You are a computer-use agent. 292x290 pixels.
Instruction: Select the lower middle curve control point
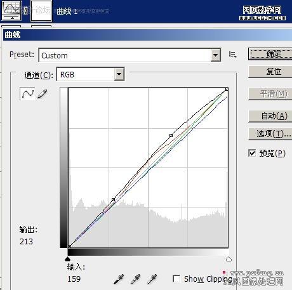click(x=114, y=199)
